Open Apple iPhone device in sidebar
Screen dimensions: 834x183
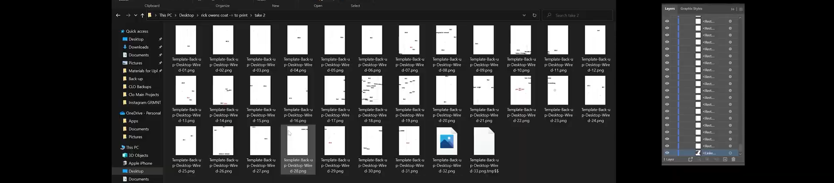140,163
